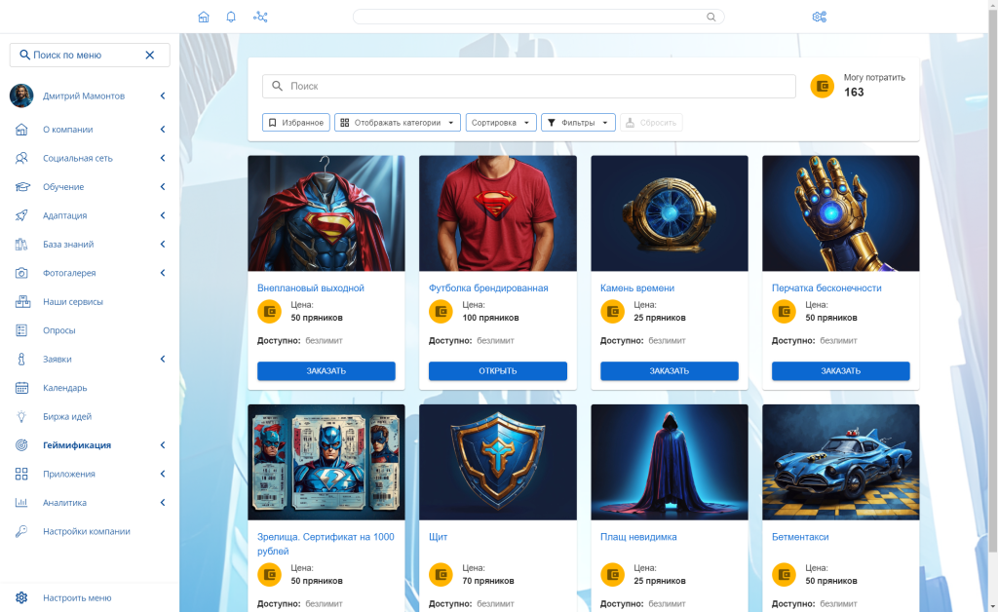
Task: Click magnifier icon in top search bar
Action: pos(711,17)
